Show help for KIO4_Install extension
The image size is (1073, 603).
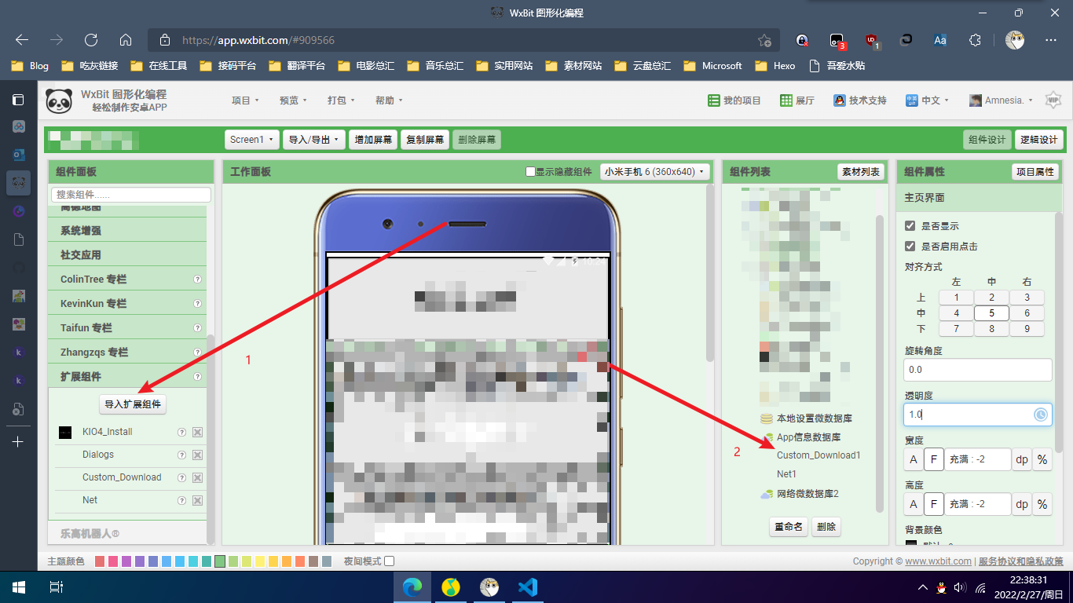tap(181, 433)
